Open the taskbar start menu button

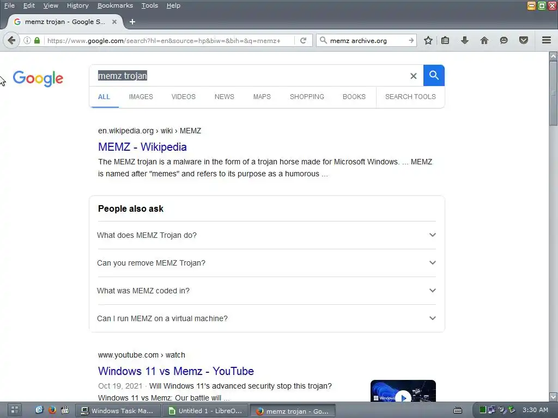[15, 410]
